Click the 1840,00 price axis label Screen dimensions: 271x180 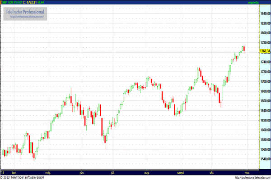pos(266,13)
